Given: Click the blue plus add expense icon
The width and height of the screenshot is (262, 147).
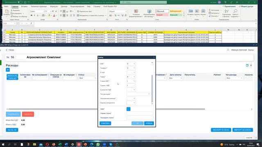Looking at the screenshot, I should pos(8,70).
